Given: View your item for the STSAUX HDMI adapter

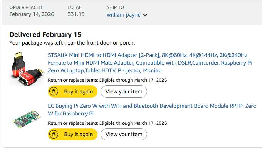Looking at the screenshot, I should point(124,91).
